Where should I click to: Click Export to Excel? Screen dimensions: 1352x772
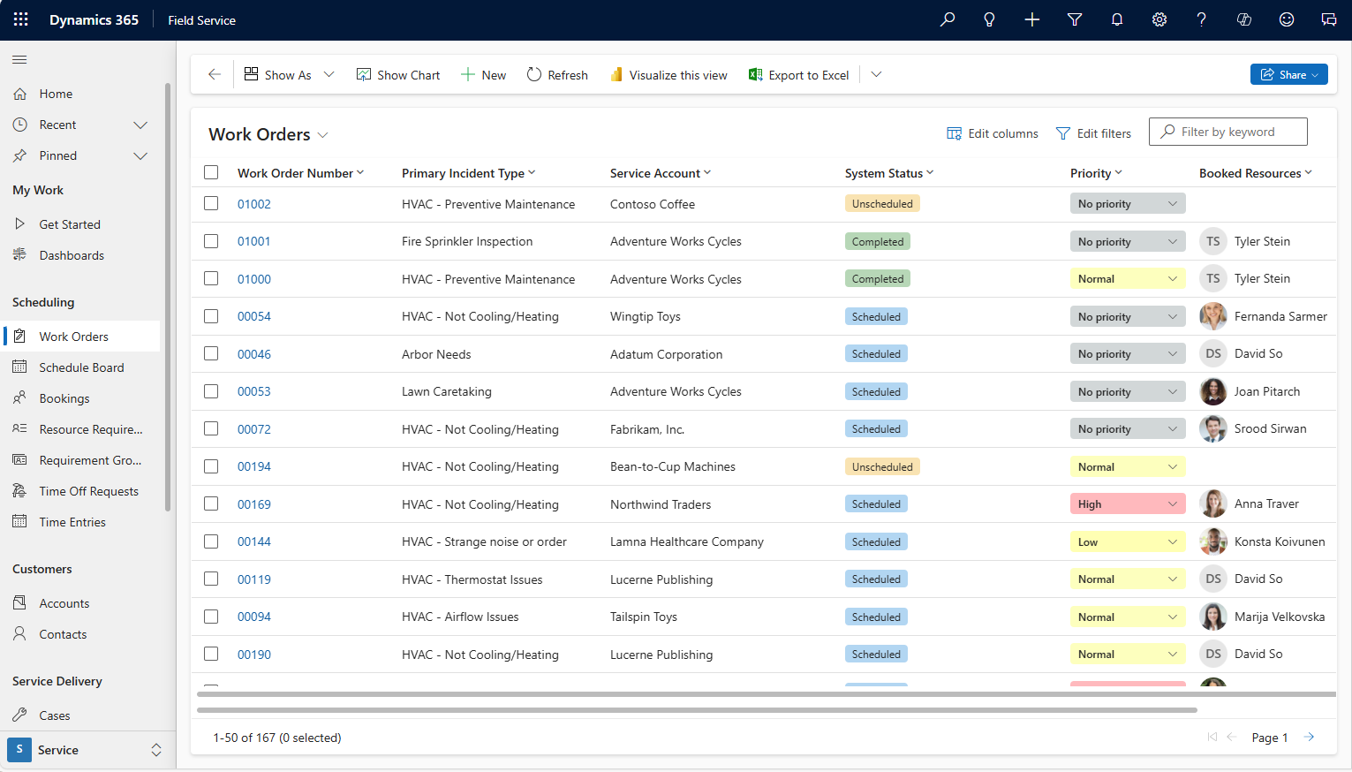(x=798, y=74)
